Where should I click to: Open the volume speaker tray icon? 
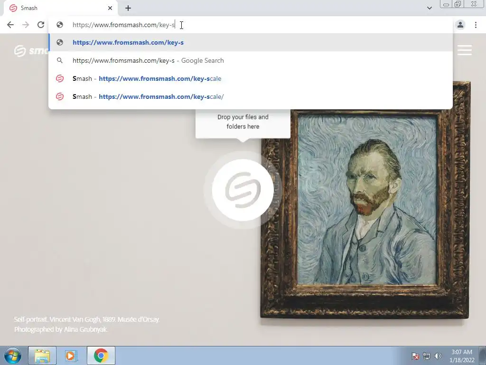[x=438, y=356]
